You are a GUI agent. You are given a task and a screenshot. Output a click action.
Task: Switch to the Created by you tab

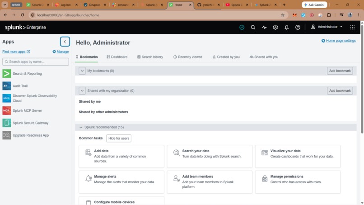(x=226, y=57)
